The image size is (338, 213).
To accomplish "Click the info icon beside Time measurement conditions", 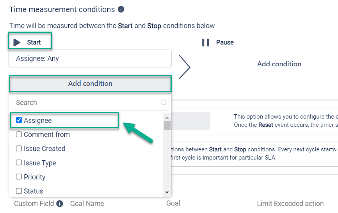I will [121, 9].
